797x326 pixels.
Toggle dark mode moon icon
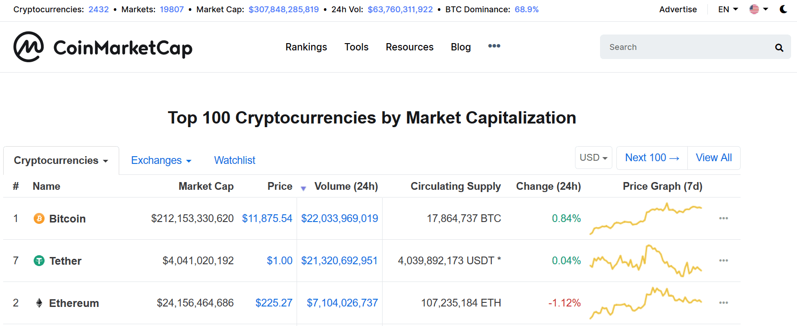pyautogui.click(x=783, y=9)
